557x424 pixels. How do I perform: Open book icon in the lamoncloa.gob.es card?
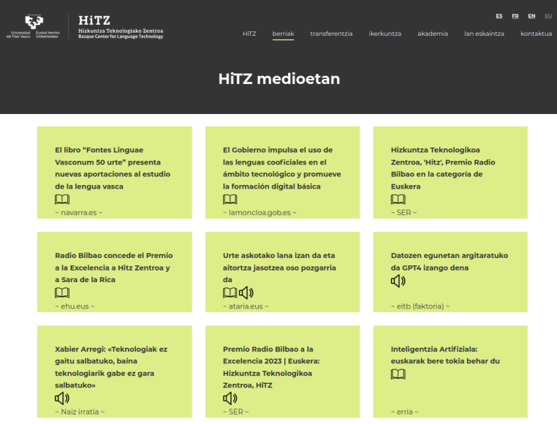pyautogui.click(x=230, y=200)
